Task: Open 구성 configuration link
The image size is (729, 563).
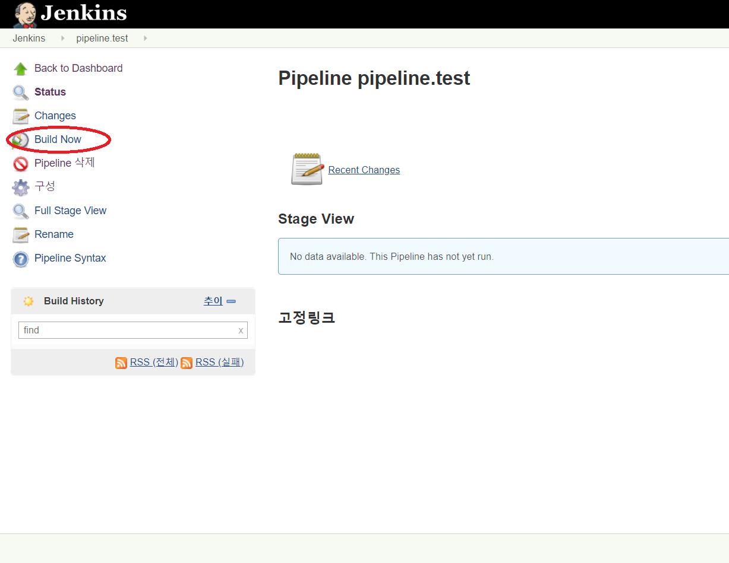Action: click(x=45, y=186)
